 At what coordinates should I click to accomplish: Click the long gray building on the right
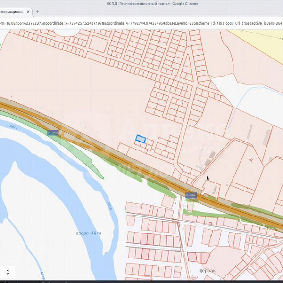click(x=267, y=137)
